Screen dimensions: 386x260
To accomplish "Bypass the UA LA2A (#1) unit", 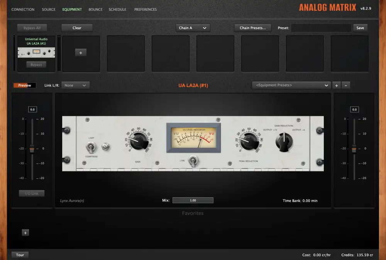I will pos(36,64).
